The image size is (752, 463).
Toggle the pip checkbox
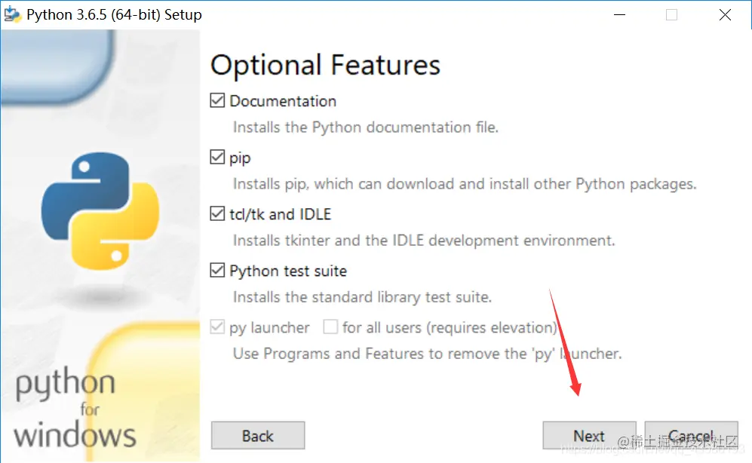point(217,157)
